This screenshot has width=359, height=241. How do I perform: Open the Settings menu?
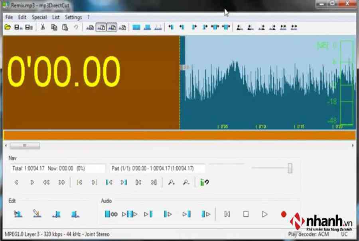[73, 17]
